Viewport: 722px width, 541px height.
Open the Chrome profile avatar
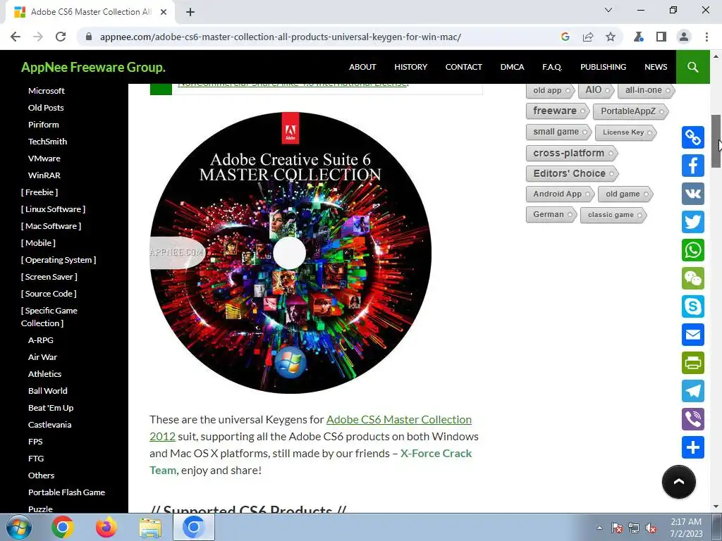pos(684,37)
